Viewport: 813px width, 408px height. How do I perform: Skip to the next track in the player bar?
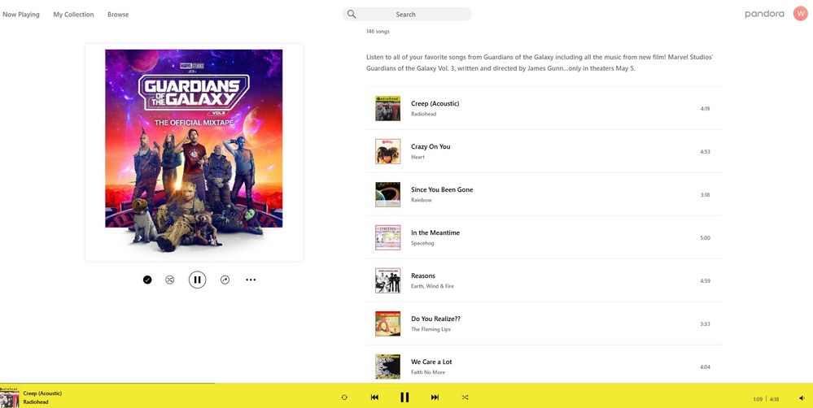[x=435, y=397]
